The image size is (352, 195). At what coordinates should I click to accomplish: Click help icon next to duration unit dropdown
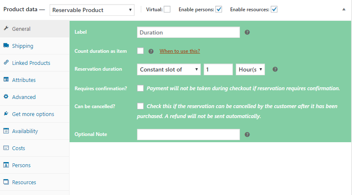click(x=275, y=69)
